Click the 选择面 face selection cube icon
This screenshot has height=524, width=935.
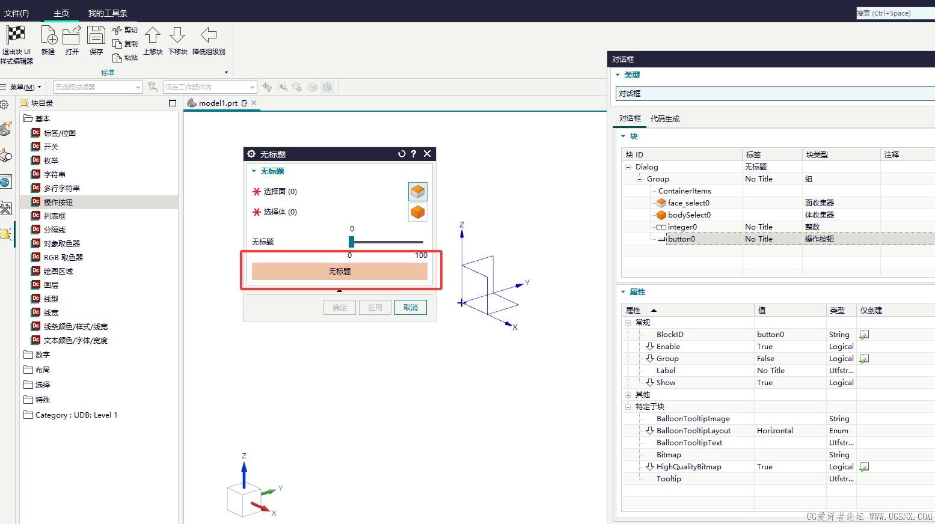tap(418, 192)
